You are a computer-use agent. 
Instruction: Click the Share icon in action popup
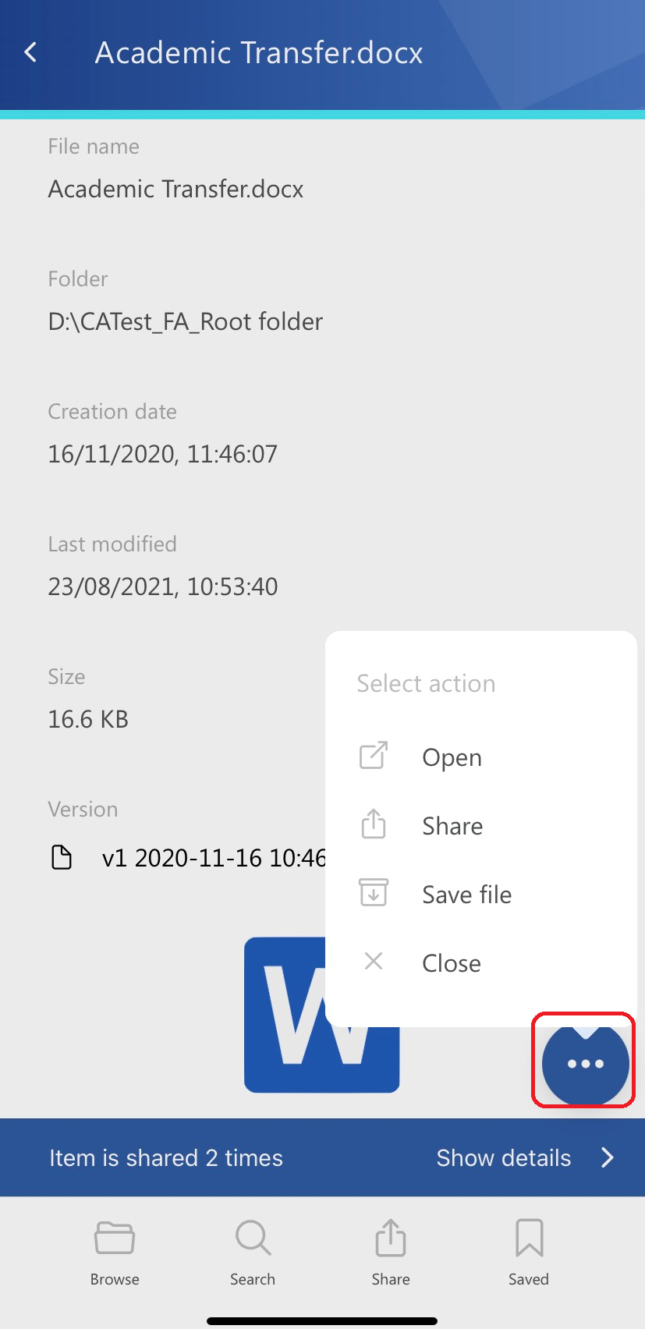[x=374, y=824]
